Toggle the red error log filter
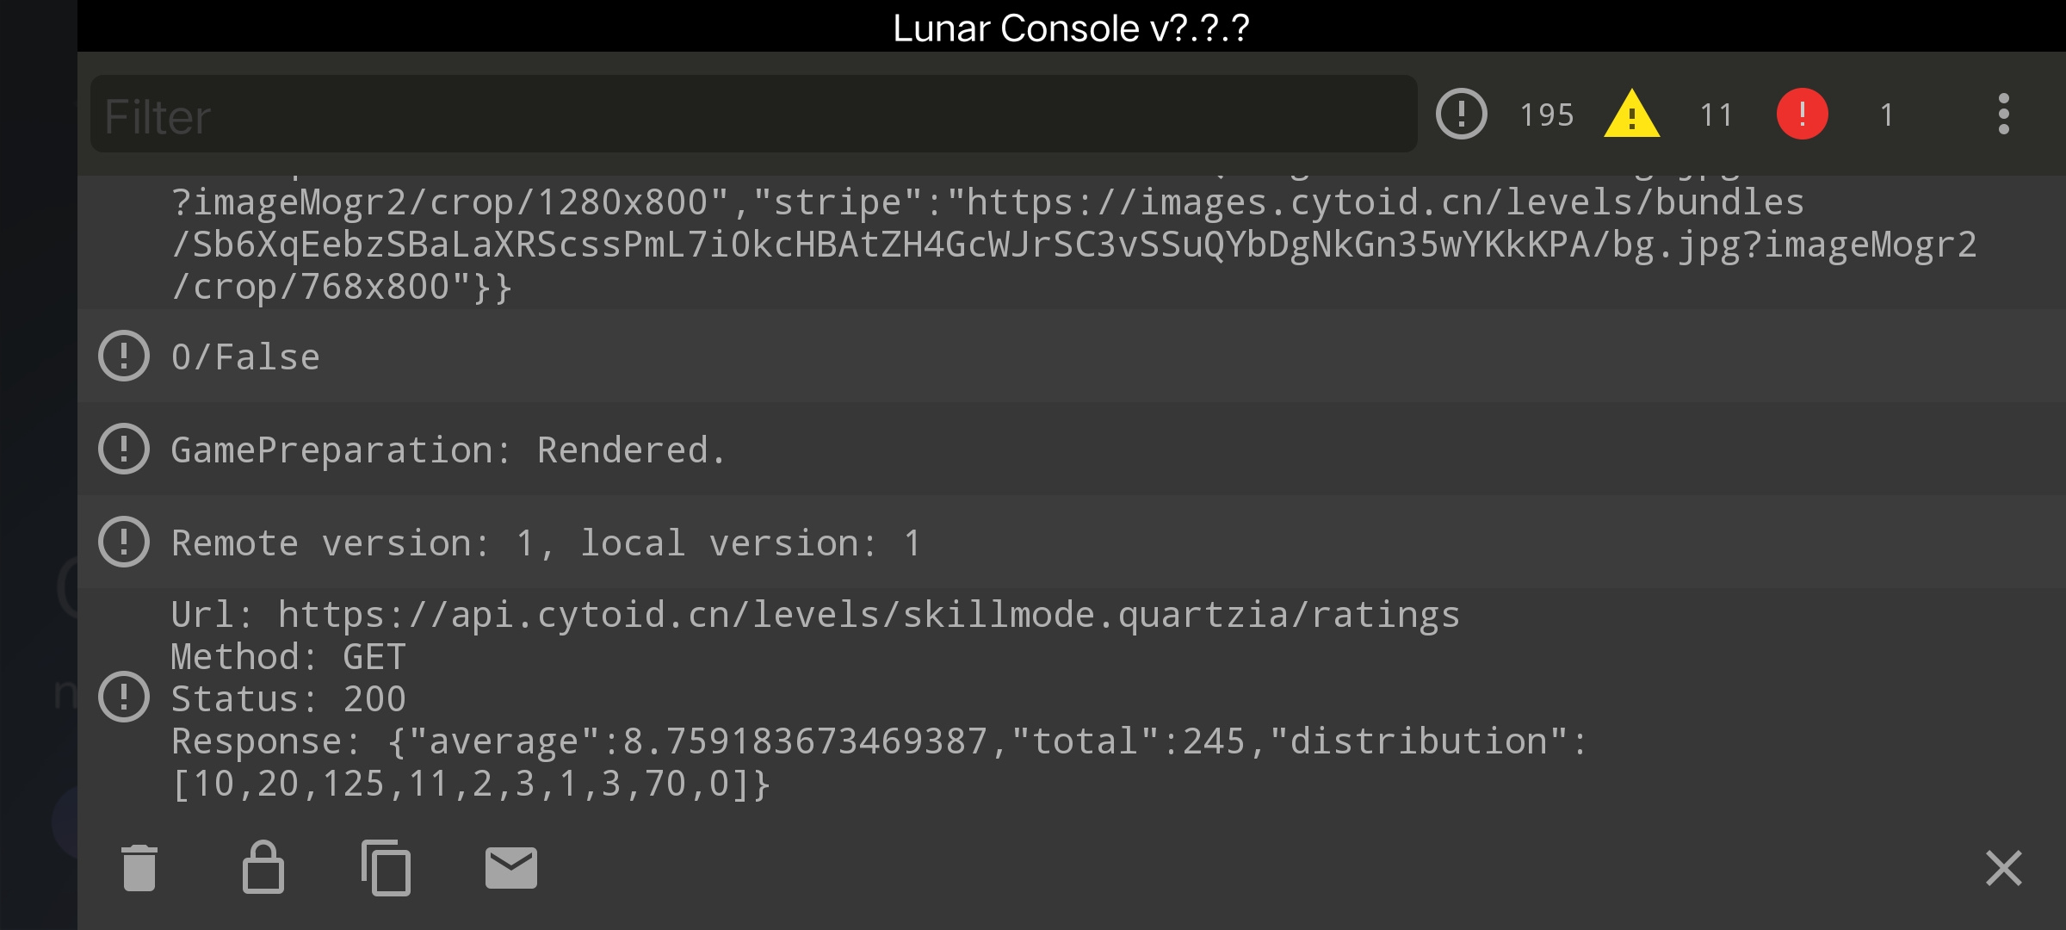This screenshot has height=930, width=2066. (1803, 114)
